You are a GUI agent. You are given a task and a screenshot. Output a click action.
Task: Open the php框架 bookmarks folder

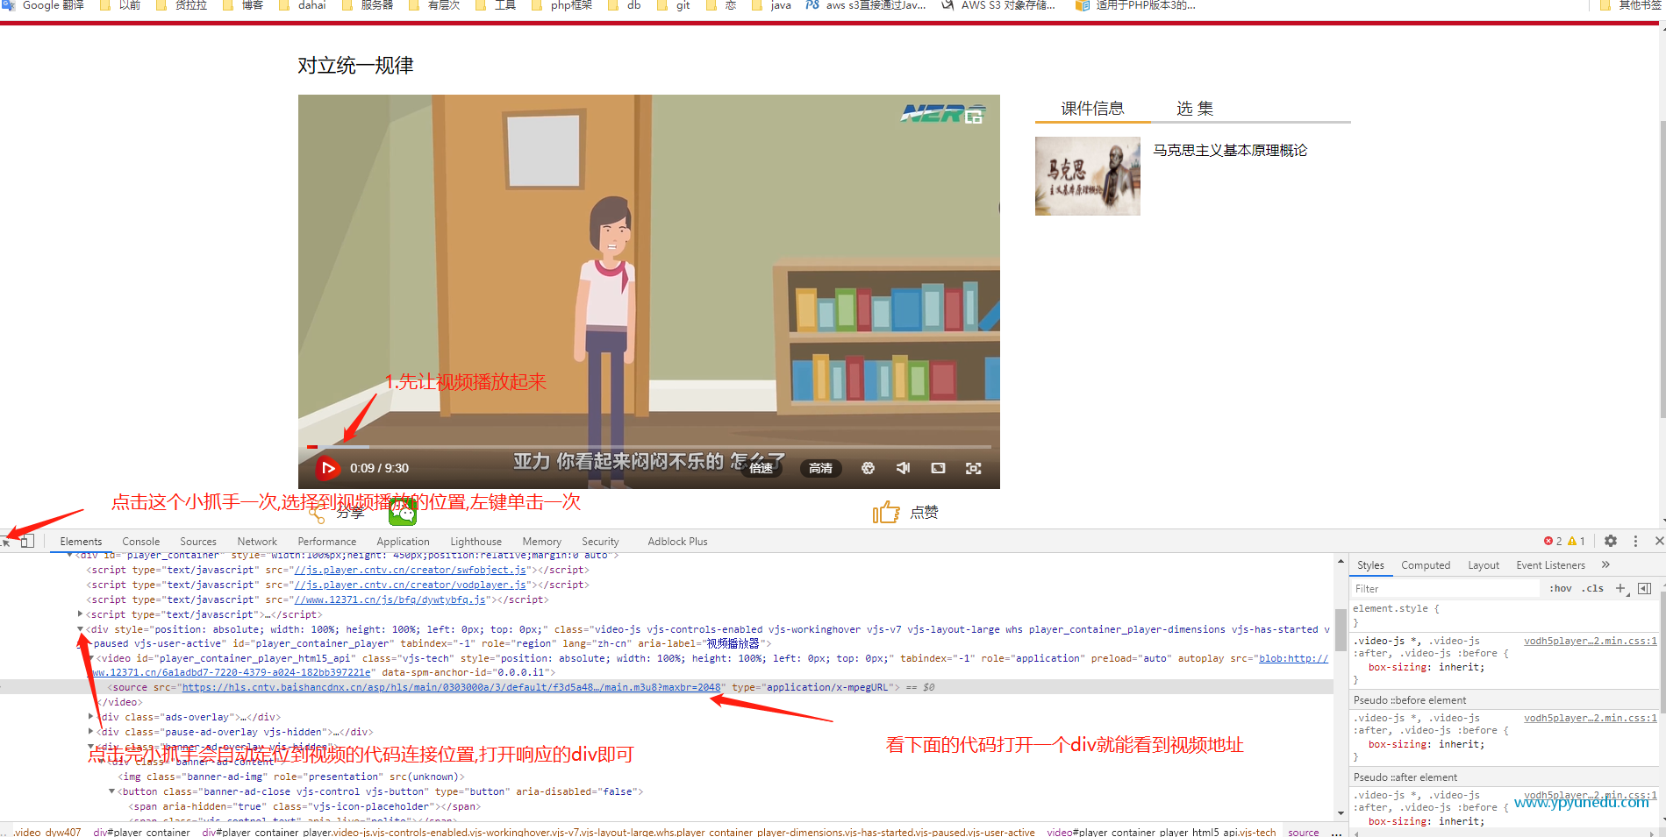(561, 5)
